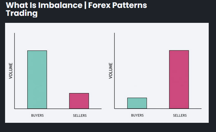This screenshot has width=216, height=132.
Task: Select the short pink sellers bar, left chart
Action: (79, 101)
